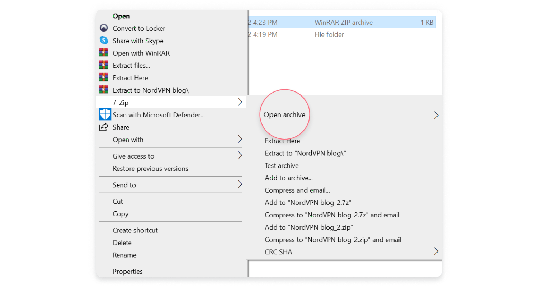Expand the 7-Zip submenu arrow
The image size is (538, 287).
tap(240, 102)
